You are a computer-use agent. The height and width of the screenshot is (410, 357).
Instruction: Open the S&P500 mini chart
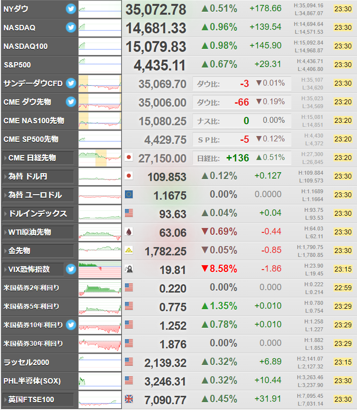tap(100, 65)
